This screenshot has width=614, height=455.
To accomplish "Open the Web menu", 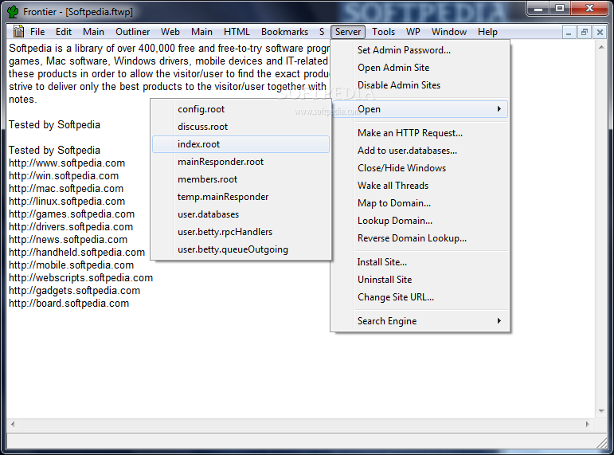I will tap(170, 32).
